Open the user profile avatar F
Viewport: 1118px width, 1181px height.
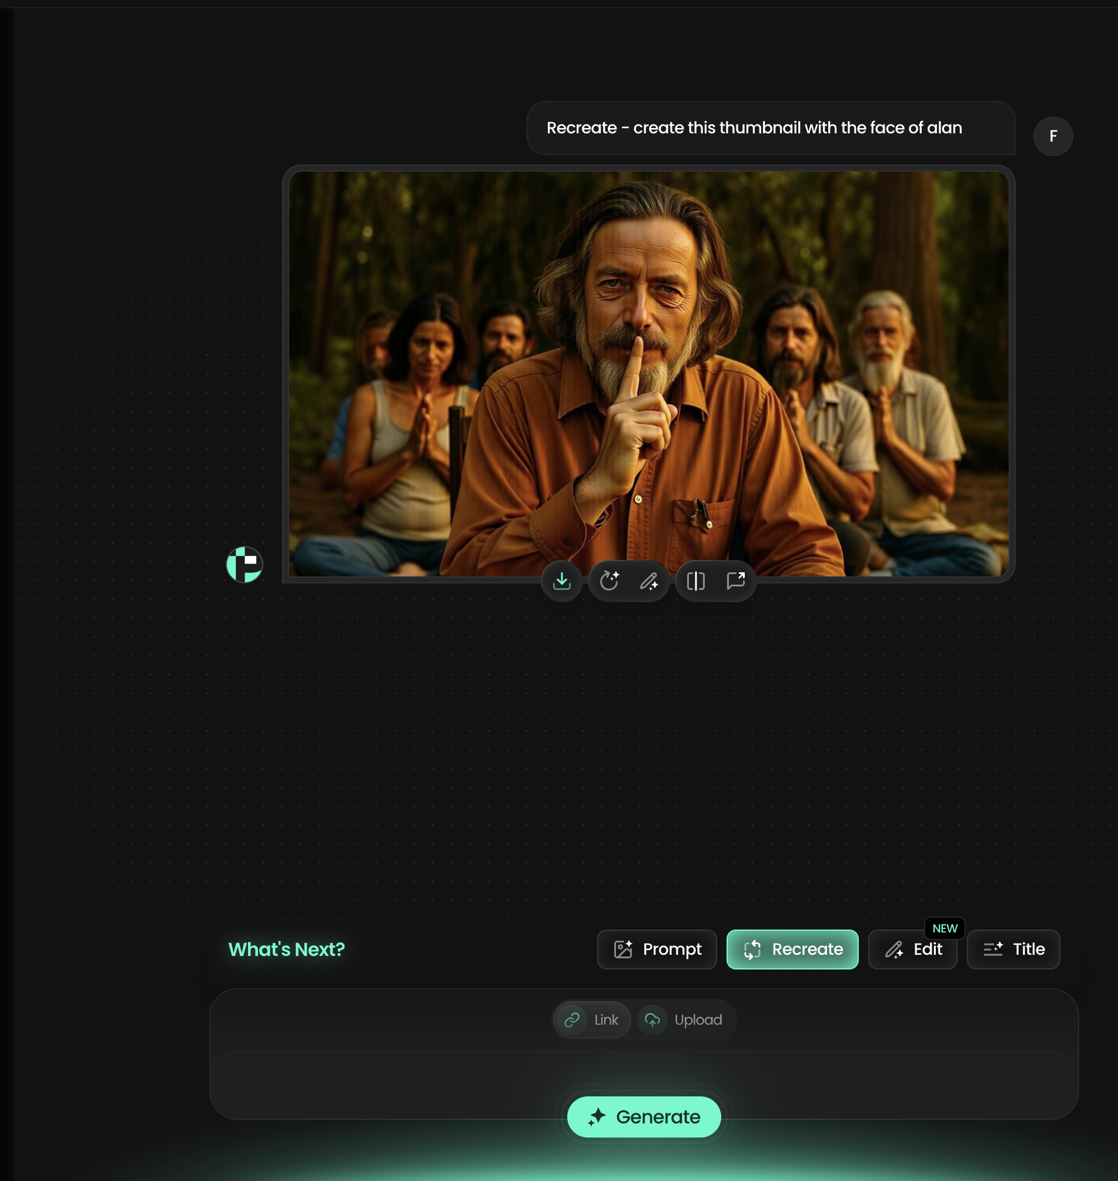pyautogui.click(x=1052, y=136)
